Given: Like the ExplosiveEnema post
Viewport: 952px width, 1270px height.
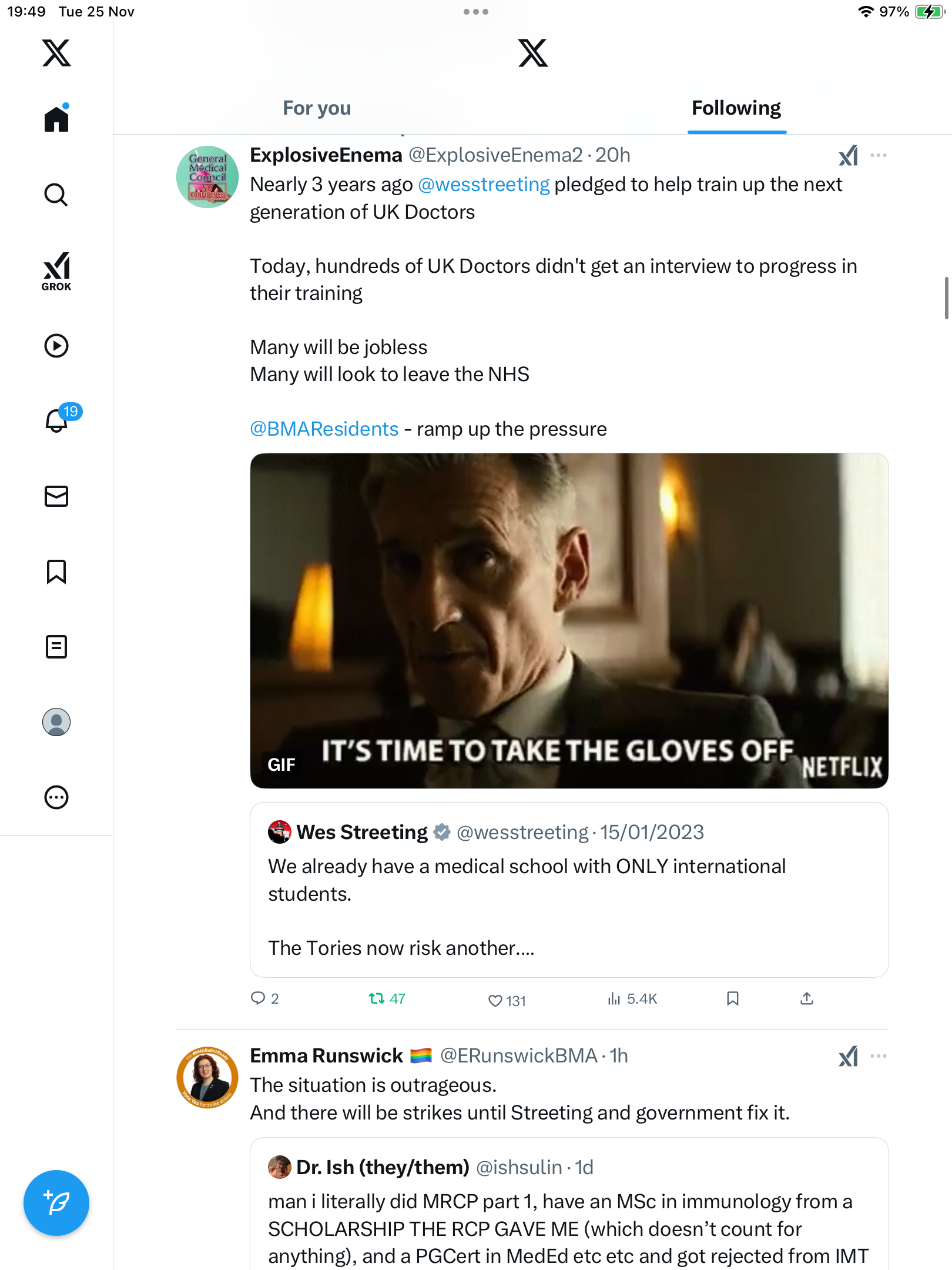Looking at the screenshot, I should click(495, 1000).
